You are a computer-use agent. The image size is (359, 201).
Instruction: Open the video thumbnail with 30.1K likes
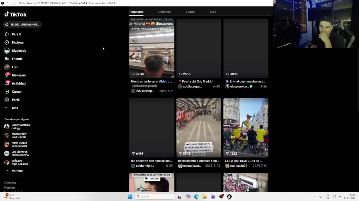coord(246,48)
